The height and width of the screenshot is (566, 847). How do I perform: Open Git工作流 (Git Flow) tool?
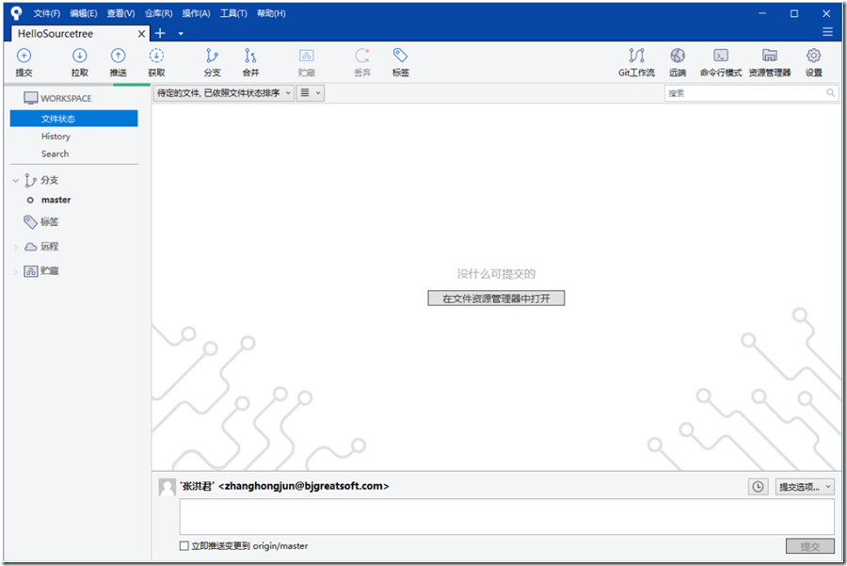[x=636, y=62]
